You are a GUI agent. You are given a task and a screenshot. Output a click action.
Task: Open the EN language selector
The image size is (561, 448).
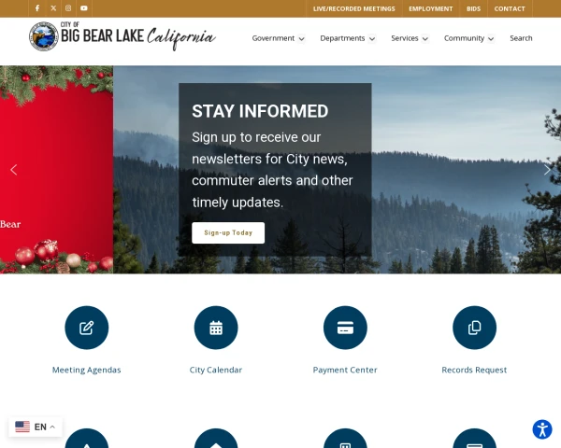pyautogui.click(x=36, y=427)
